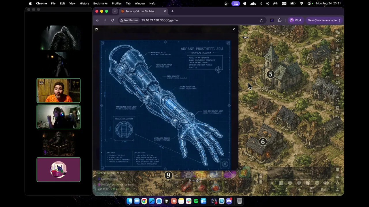Reload the Foundry game page
This screenshot has height=207, width=369.
tap(113, 20)
